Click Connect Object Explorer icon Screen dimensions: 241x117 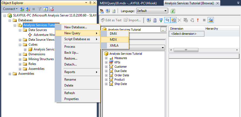coord(22,9)
